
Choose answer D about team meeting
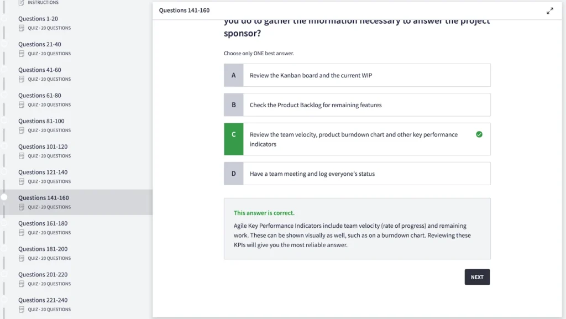pos(357,174)
